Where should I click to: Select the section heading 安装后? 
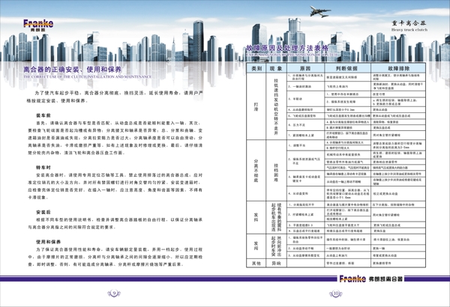pyautogui.click(x=43, y=212)
